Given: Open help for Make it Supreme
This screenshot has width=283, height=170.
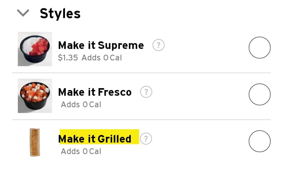Looking at the screenshot, I should 158,45.
